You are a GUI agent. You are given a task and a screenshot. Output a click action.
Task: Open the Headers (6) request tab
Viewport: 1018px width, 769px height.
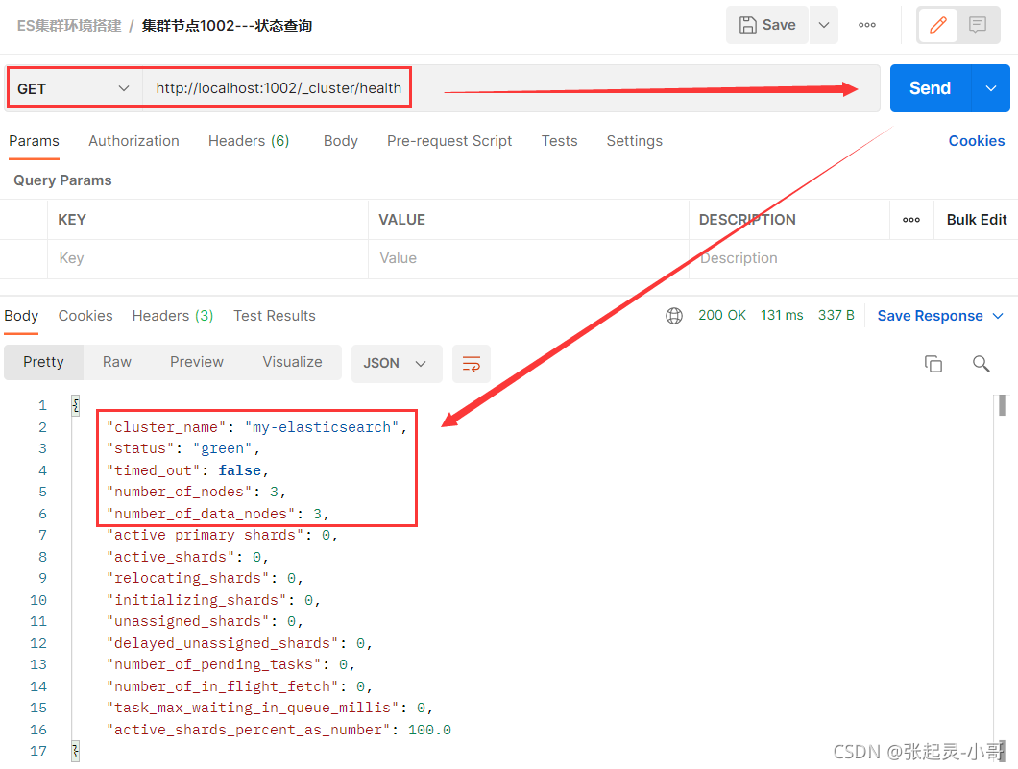249,141
